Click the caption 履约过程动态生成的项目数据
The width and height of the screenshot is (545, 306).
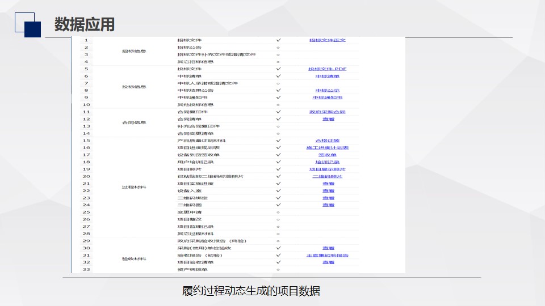tap(251, 291)
